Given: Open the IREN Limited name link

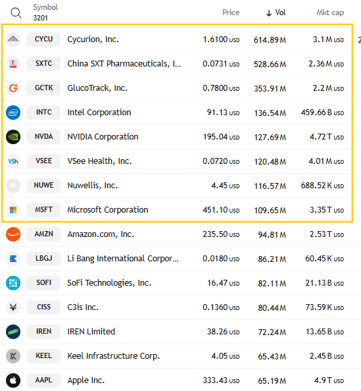Looking at the screenshot, I should click(91, 332).
